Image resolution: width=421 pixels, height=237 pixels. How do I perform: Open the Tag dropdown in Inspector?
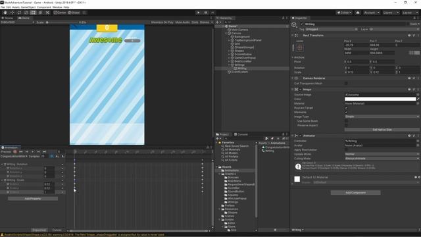click(x=332, y=29)
